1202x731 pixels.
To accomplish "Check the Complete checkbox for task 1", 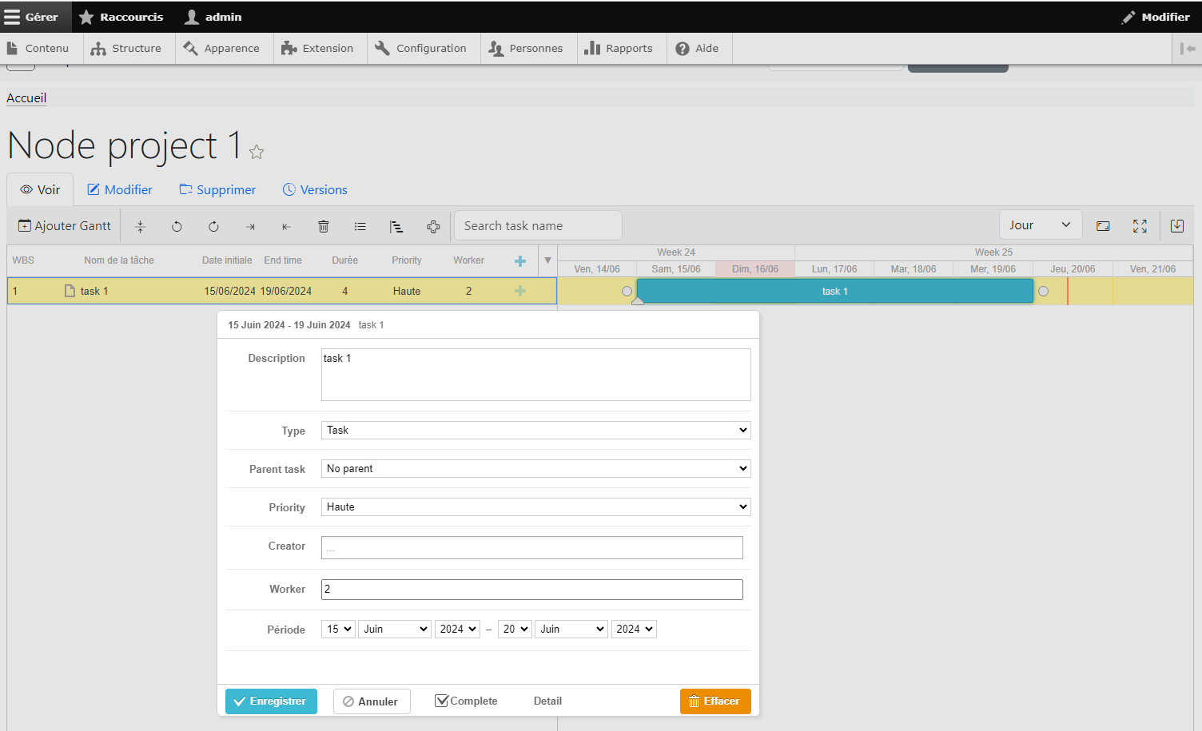I will pos(442,700).
